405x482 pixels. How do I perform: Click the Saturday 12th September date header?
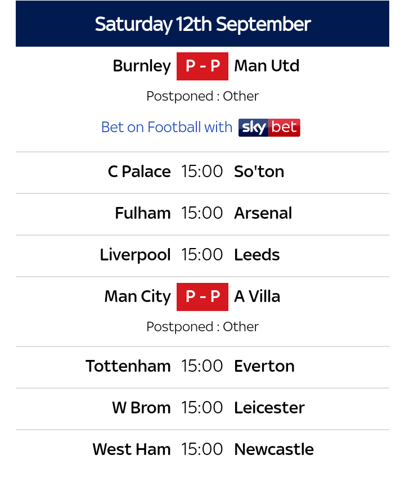click(x=202, y=24)
